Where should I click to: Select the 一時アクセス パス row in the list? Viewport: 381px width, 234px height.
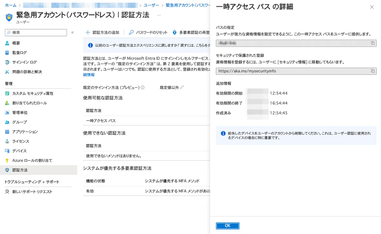(101, 121)
